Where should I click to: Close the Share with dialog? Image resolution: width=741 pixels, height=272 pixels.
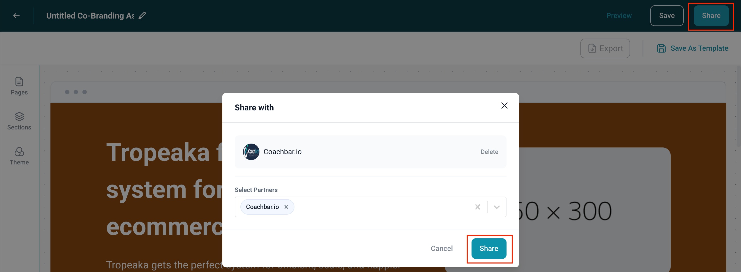pos(504,106)
